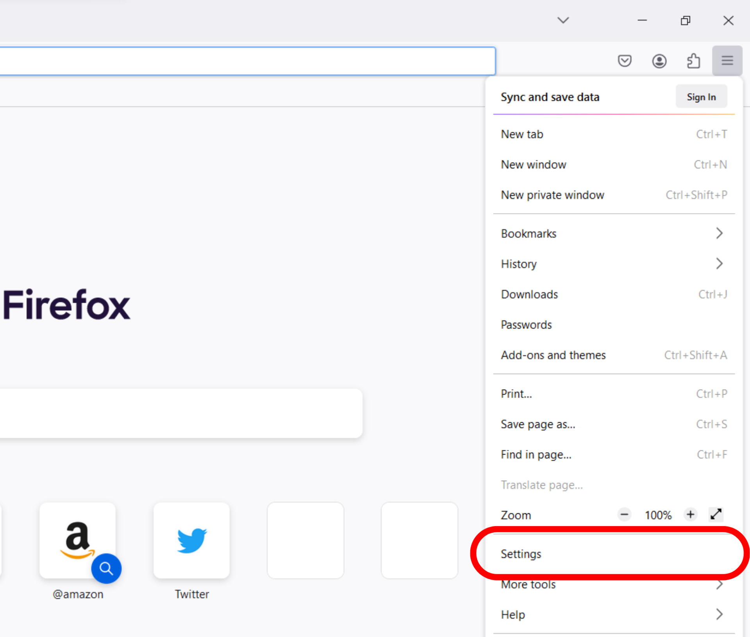Open the Firefox account icon
750x637 pixels.
[659, 61]
